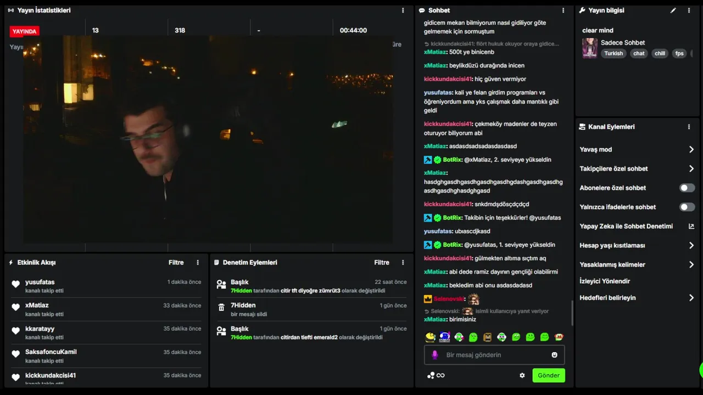Open the chat settings gear icon
Screen dimensions: 703x395
click(522, 375)
